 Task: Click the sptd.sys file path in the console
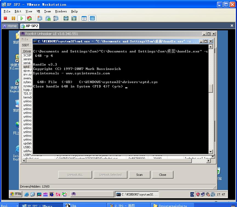coord(118,82)
